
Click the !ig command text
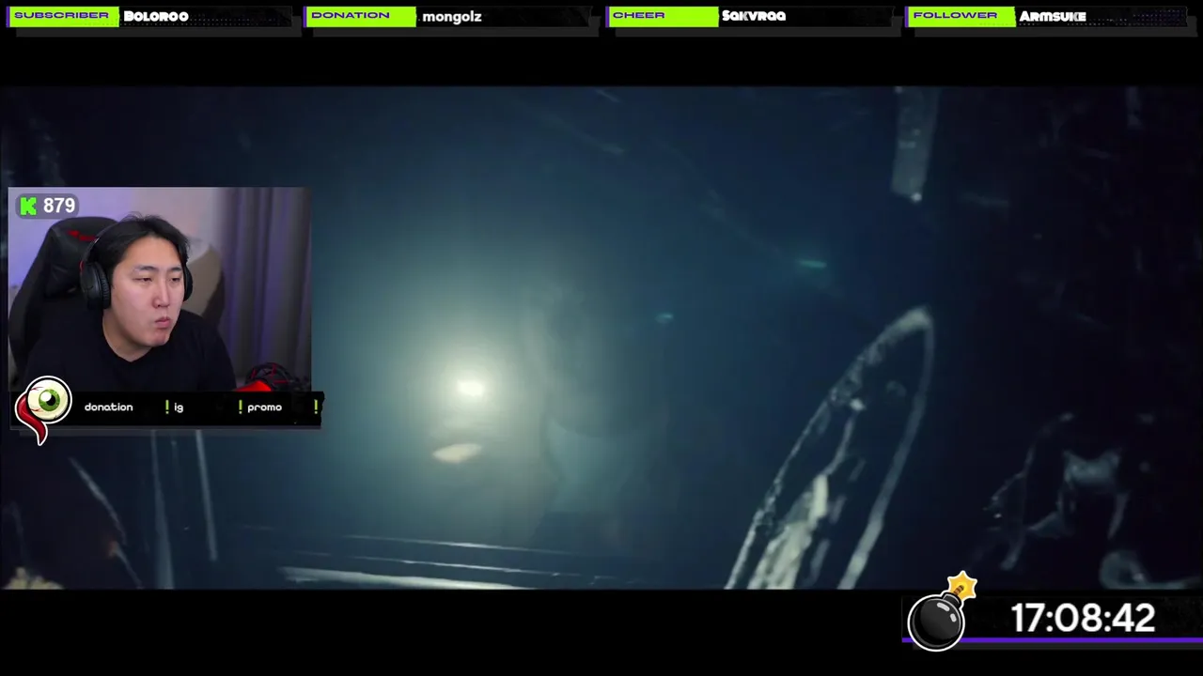(174, 407)
